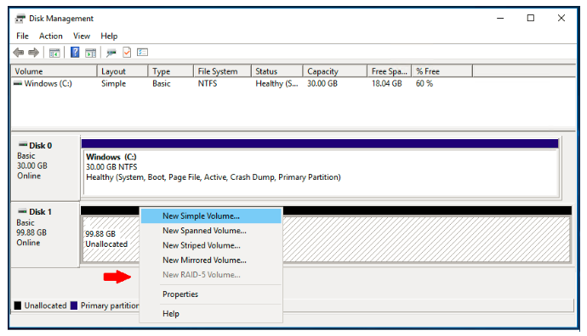Image resolution: width=587 pixels, height=336 pixels.
Task: Close the Disk Management window
Action: coord(561,18)
